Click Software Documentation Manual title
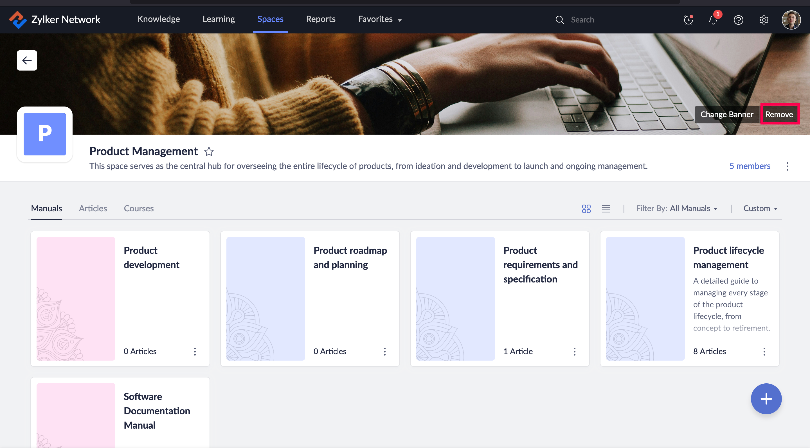The width and height of the screenshot is (810, 448). coord(157,411)
